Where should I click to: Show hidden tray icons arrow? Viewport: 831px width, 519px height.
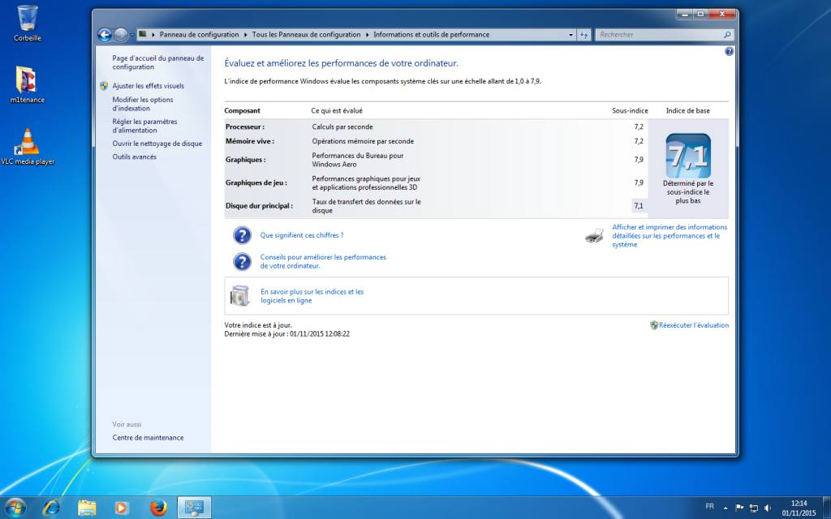(x=726, y=508)
